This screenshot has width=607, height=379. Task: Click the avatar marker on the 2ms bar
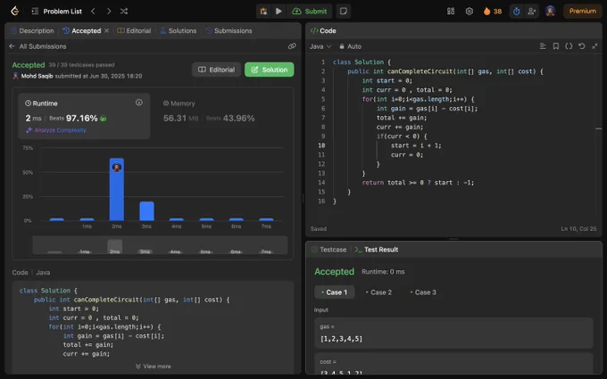point(117,168)
